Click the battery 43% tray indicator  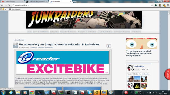(x=138, y=93)
